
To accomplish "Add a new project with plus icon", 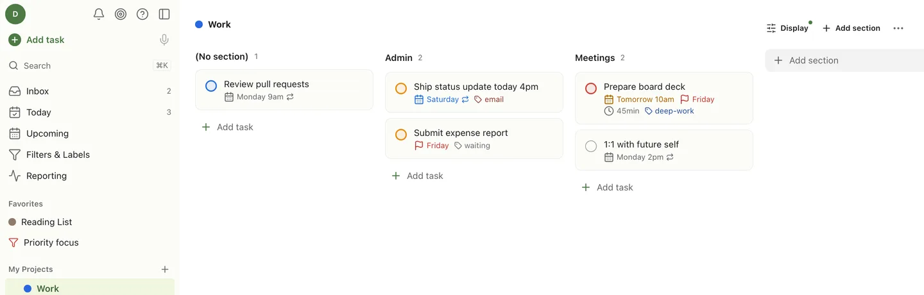I will pyautogui.click(x=165, y=269).
